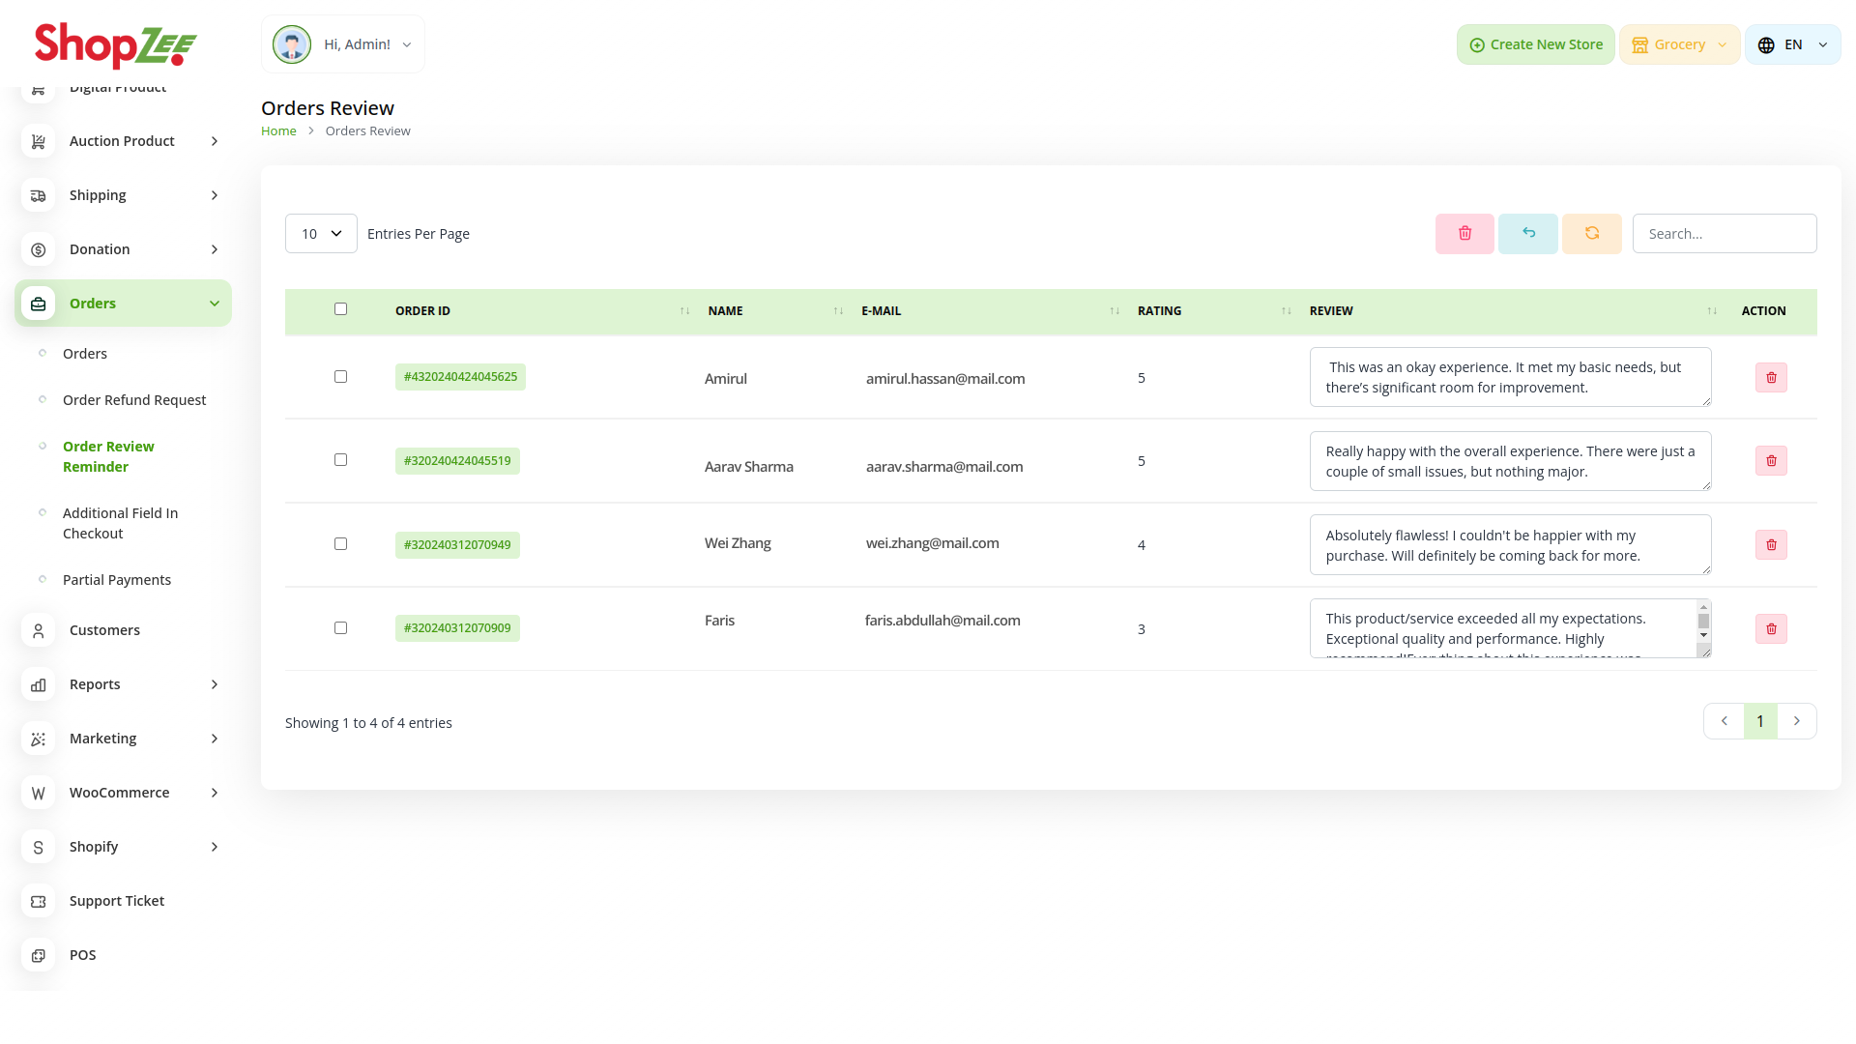1856x1044 pixels.
Task: Expand the EN language selector
Action: click(x=1792, y=44)
